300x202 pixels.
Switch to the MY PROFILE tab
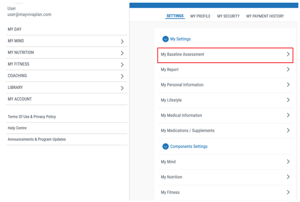pos(200,16)
